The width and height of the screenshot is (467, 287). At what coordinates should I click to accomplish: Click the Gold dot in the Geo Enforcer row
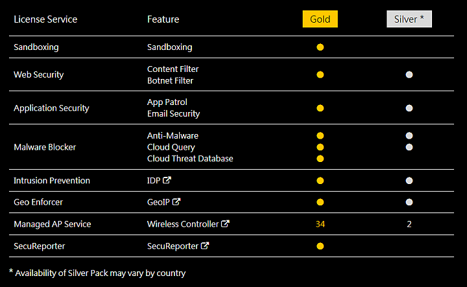pyautogui.click(x=320, y=202)
